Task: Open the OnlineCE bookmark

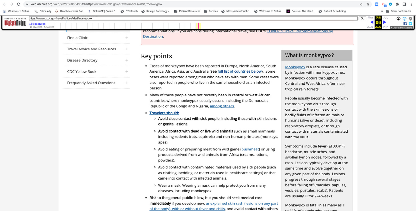Action: [102, 11]
